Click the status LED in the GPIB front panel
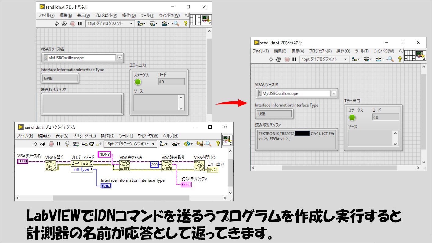This screenshot has height=243, width=432. 138,82
